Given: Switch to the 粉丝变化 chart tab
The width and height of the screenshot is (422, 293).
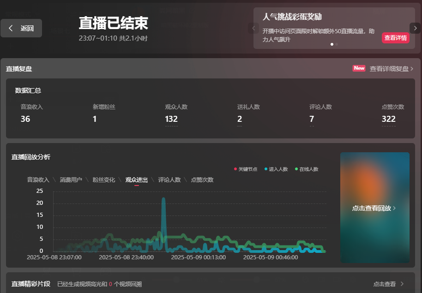Looking at the screenshot, I should [103, 180].
